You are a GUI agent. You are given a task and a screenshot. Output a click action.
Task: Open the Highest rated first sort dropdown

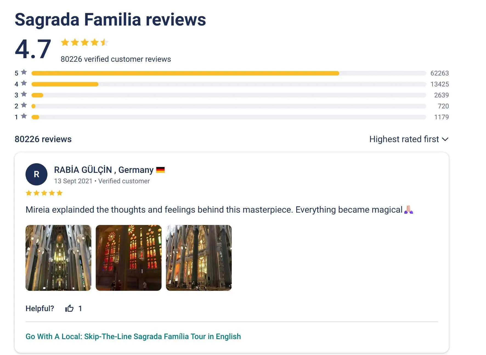[x=409, y=139]
